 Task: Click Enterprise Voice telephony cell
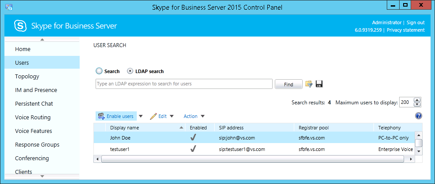(396, 149)
